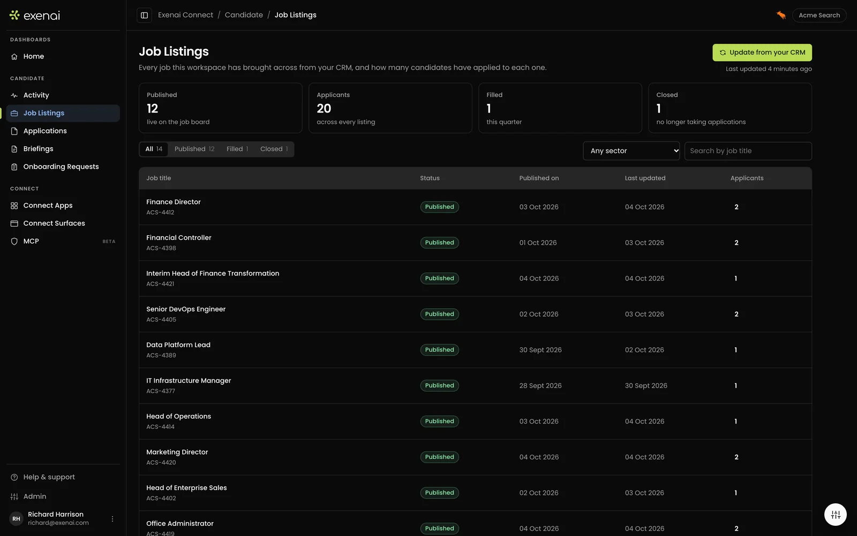
Task: Click the Onboarding Requests clipboard icon
Action: (x=14, y=167)
